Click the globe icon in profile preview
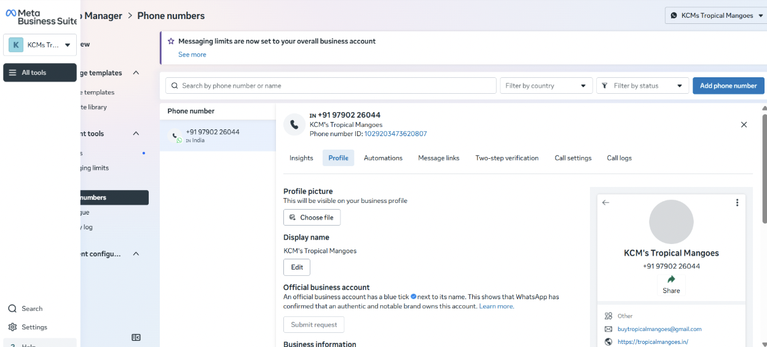Viewport: 767px width, 347px height. point(608,342)
